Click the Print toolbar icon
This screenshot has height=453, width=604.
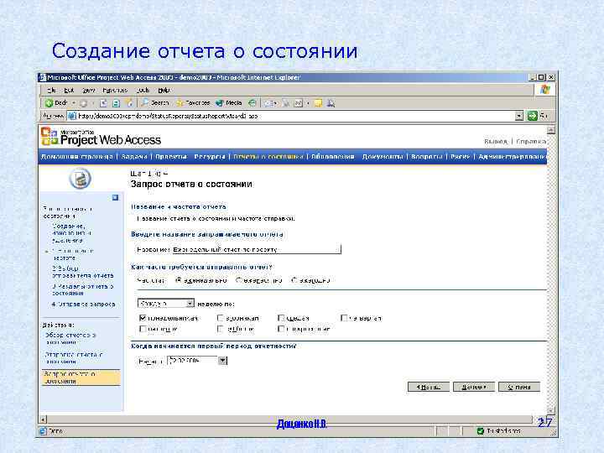tap(286, 103)
